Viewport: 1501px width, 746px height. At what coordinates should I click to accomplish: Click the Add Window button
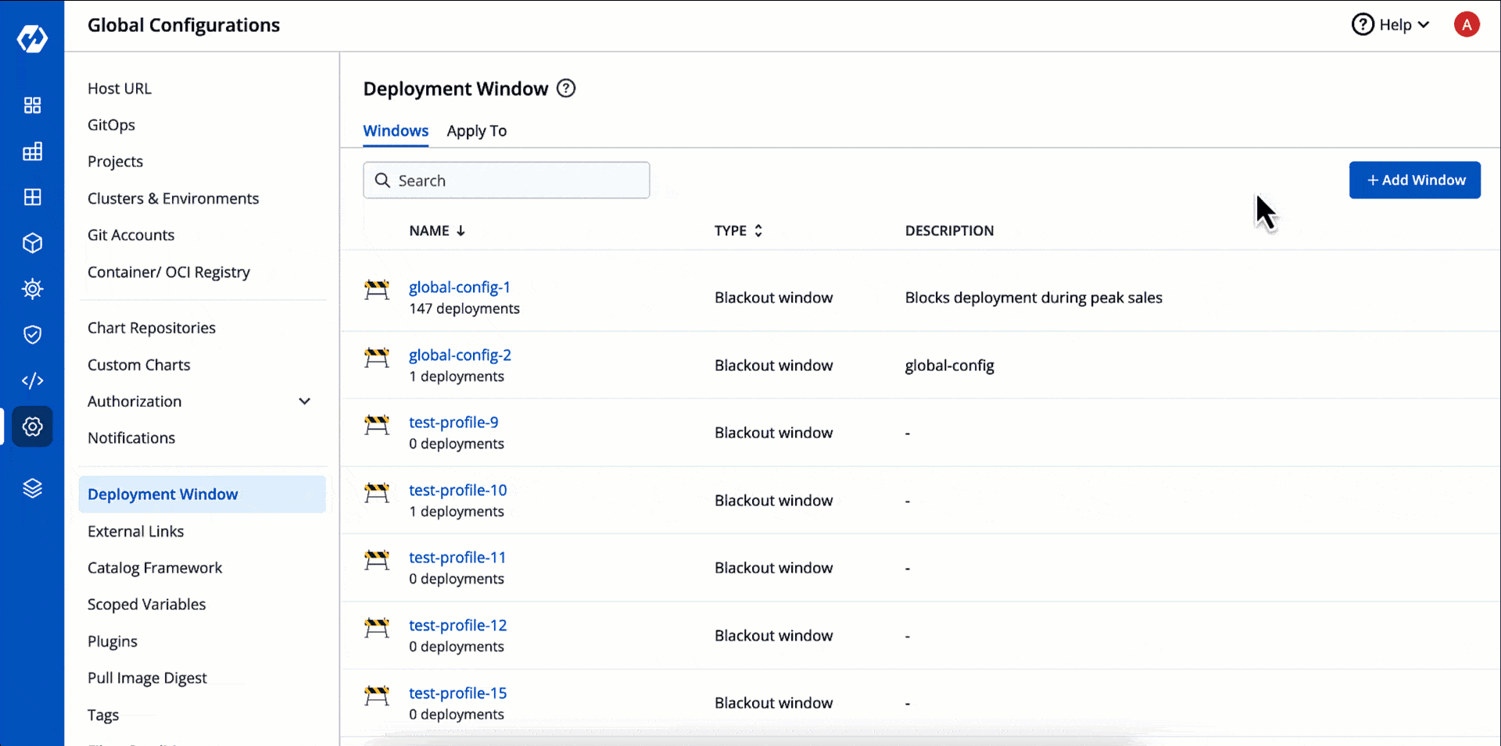[x=1414, y=180]
